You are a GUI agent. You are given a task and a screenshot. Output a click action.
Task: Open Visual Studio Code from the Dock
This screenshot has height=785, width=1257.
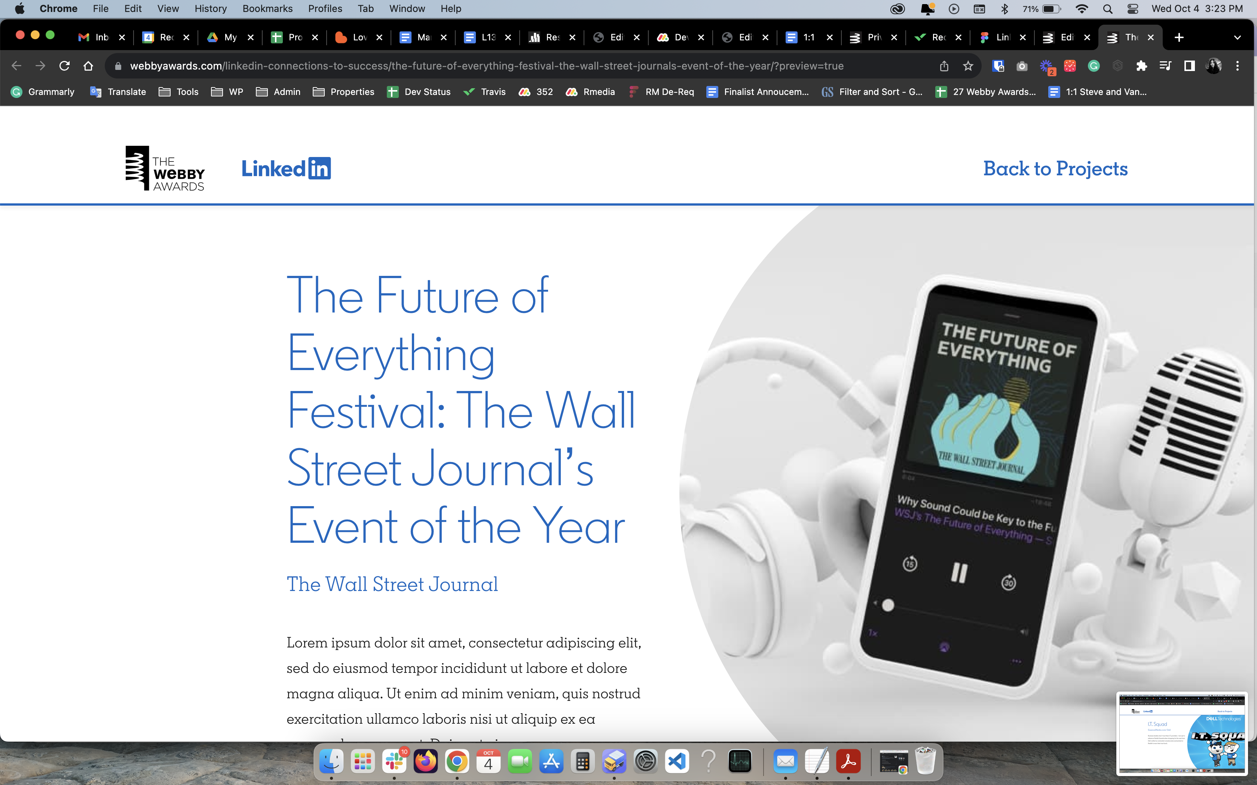click(x=677, y=762)
